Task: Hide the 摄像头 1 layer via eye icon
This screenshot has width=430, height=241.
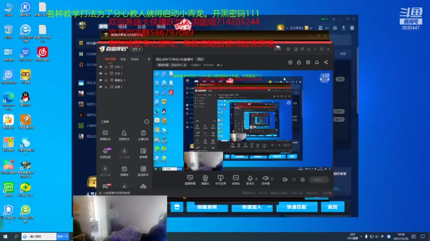Action: click(x=101, y=80)
